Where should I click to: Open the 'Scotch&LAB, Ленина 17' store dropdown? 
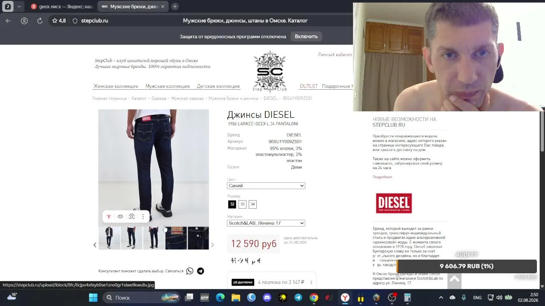point(266,223)
